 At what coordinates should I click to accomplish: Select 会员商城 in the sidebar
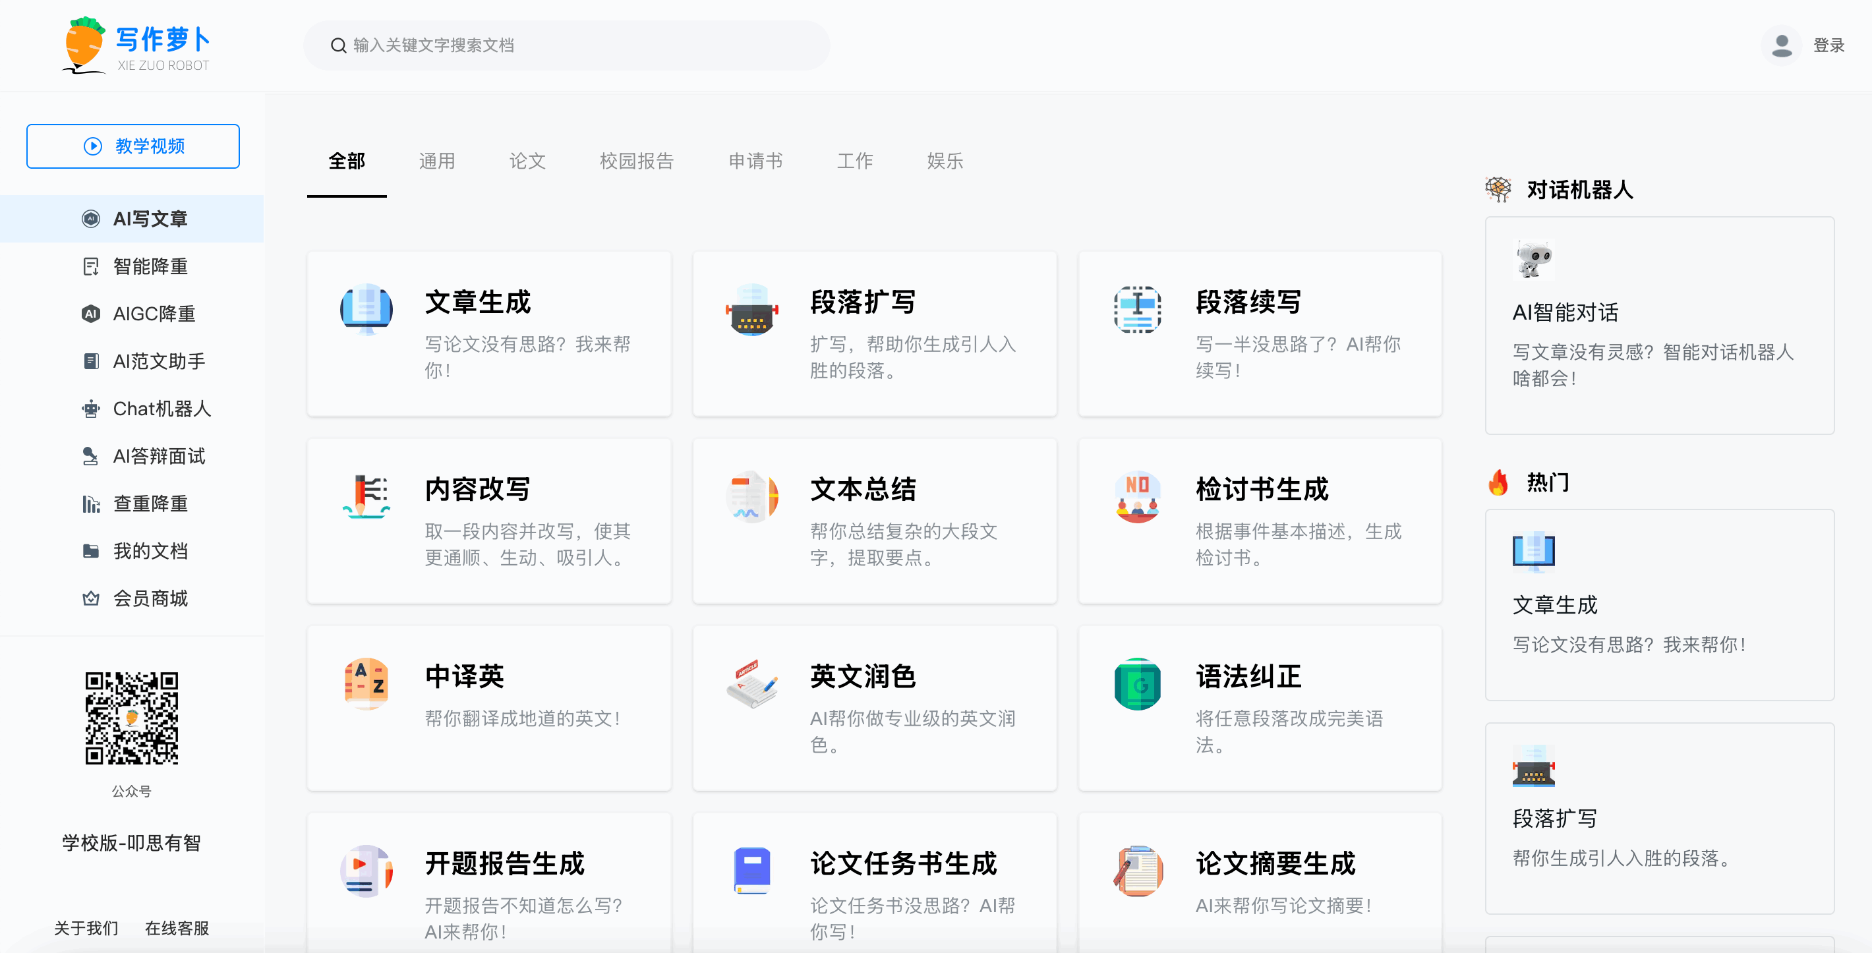point(132,598)
